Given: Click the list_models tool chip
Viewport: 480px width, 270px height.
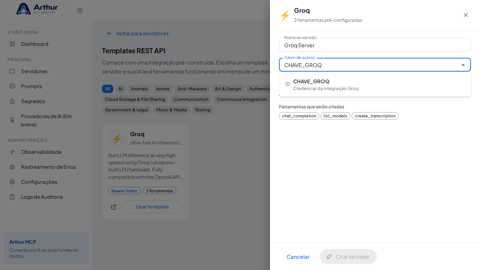Looking at the screenshot, I should pos(335,116).
